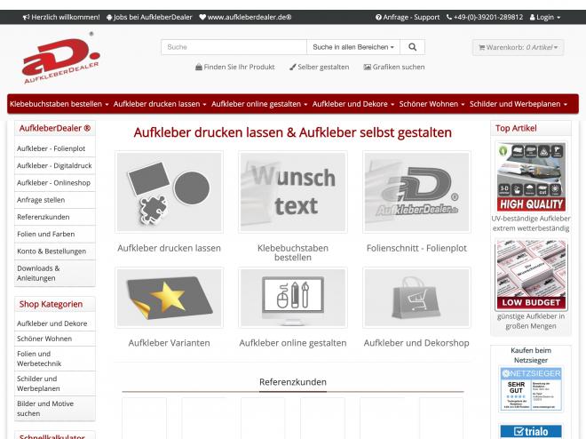Click UV-beständige Aufkleber caption
The width and height of the screenshot is (586, 439).
(531, 223)
